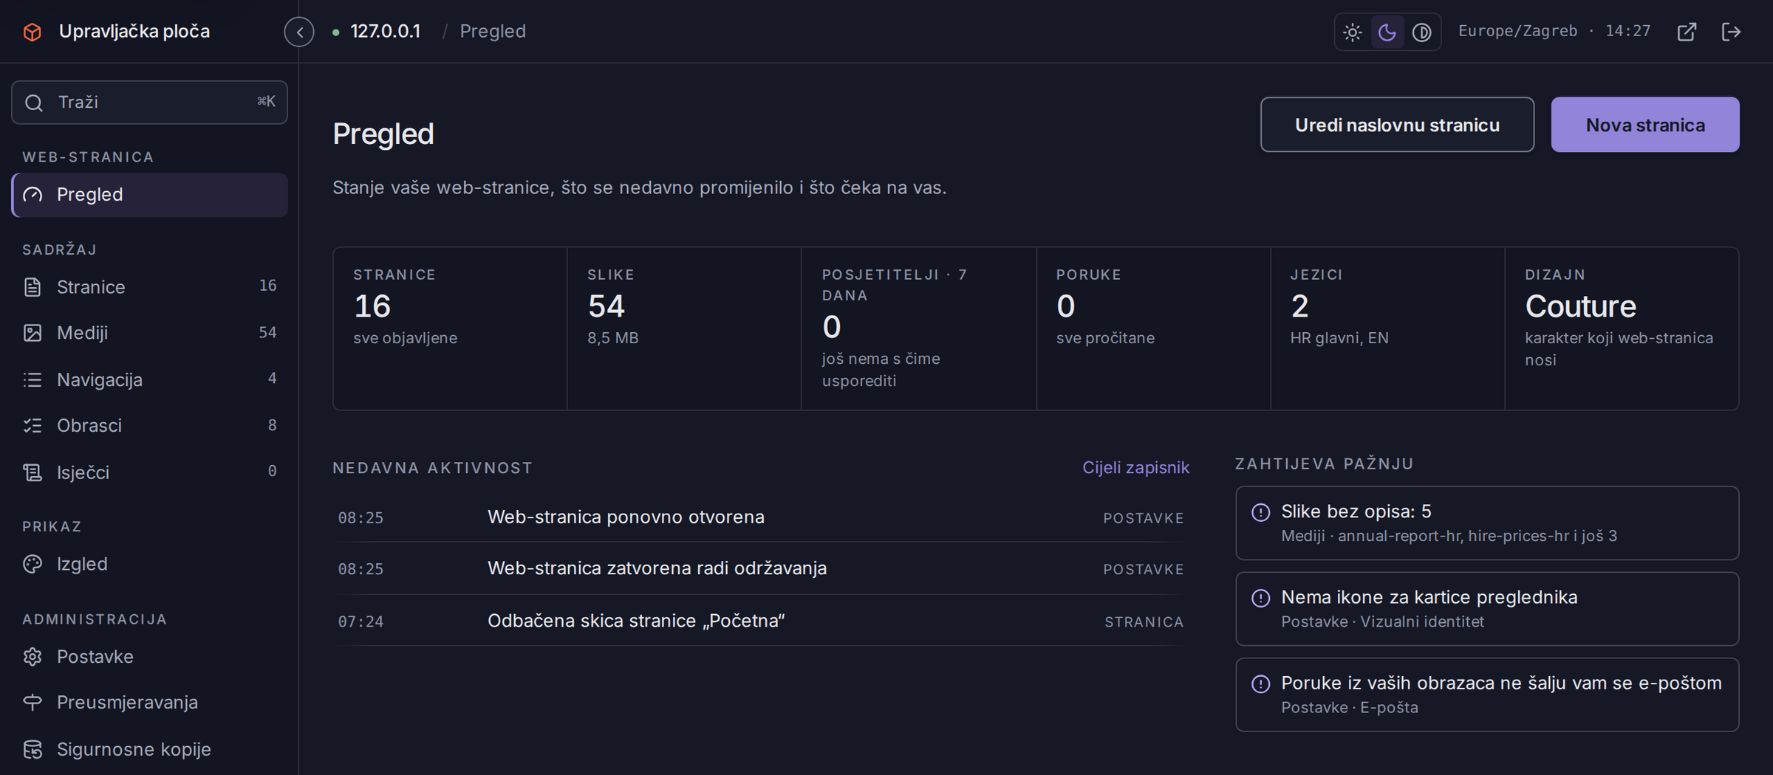This screenshot has width=1773, height=775.
Task: Click the warning icon beside Nema ikone
Action: click(x=1261, y=598)
